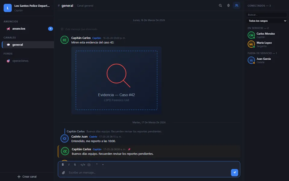The image size is (289, 181).
Task: Select the general channel in the sidebar
Action: pos(28,45)
